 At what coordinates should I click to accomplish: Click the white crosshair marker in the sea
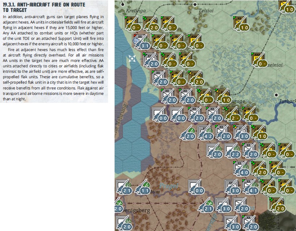click(x=132, y=59)
